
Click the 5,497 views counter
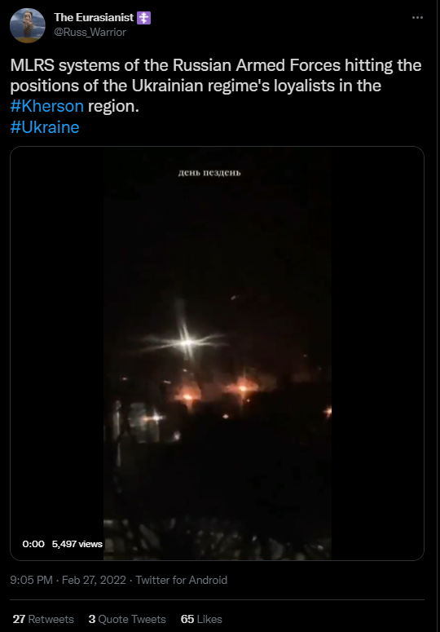click(77, 544)
